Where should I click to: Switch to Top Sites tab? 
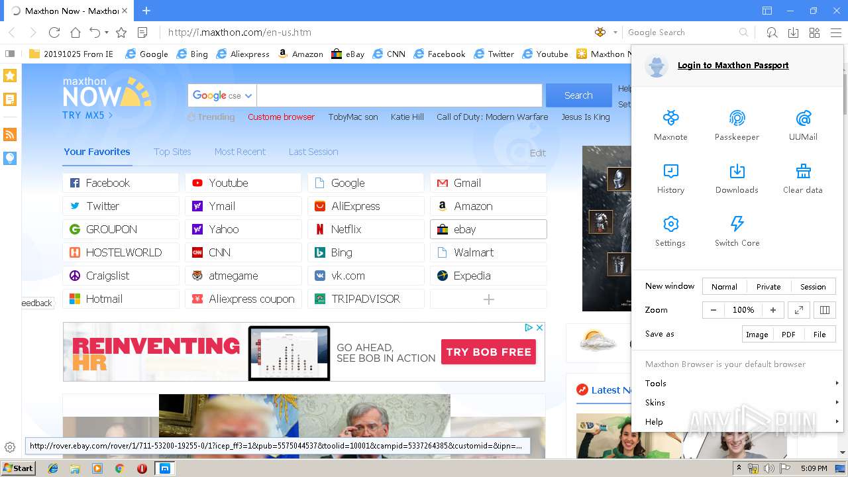click(172, 152)
